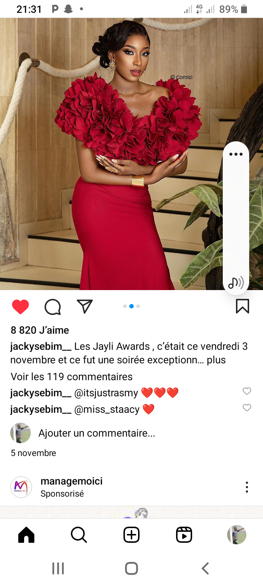
Task: Like the @miss_staacy comment
Action: (x=247, y=408)
